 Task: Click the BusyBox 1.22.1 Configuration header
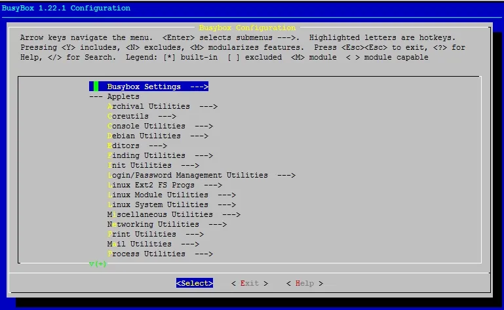click(66, 8)
